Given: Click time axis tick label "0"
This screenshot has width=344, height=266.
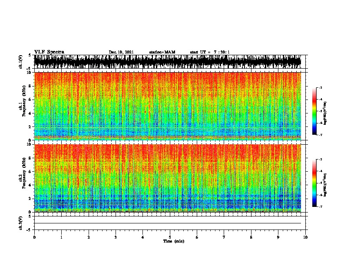Looking at the screenshot, I should pyautogui.click(x=34, y=237).
